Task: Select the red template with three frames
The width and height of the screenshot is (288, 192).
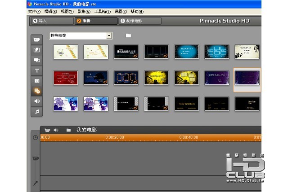Action: pyautogui.click(x=66, y=78)
